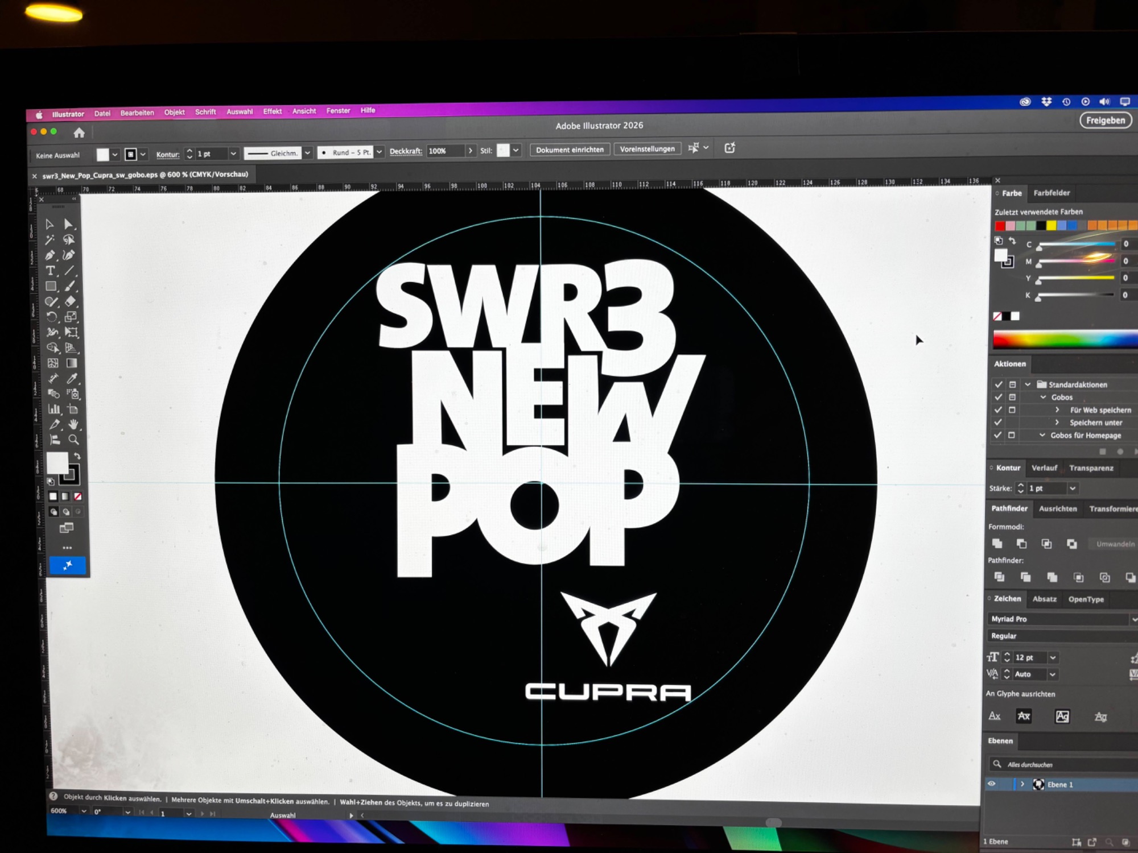Select the Type tool
1138x853 pixels.
51,271
